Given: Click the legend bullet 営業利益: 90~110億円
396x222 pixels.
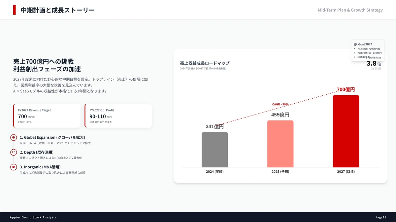Looking at the screenshot, I should pos(370,53).
